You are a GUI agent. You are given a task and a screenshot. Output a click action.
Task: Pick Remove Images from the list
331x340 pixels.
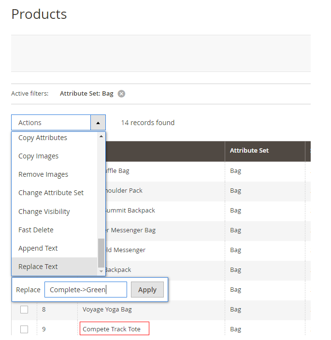tap(43, 174)
